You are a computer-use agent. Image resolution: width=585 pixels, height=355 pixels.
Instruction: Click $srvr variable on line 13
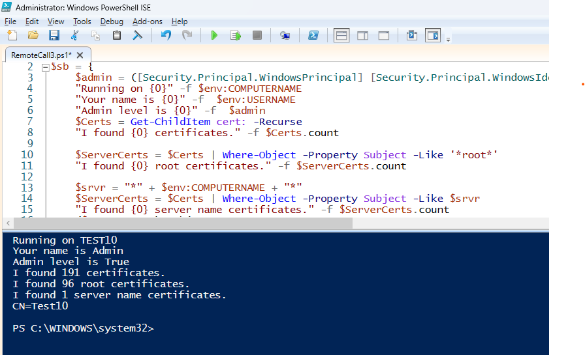(91, 188)
